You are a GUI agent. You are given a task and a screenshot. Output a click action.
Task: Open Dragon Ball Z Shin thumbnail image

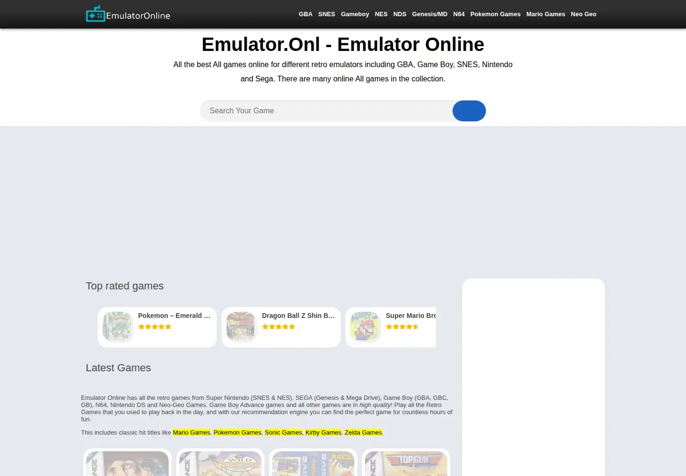coord(242,327)
